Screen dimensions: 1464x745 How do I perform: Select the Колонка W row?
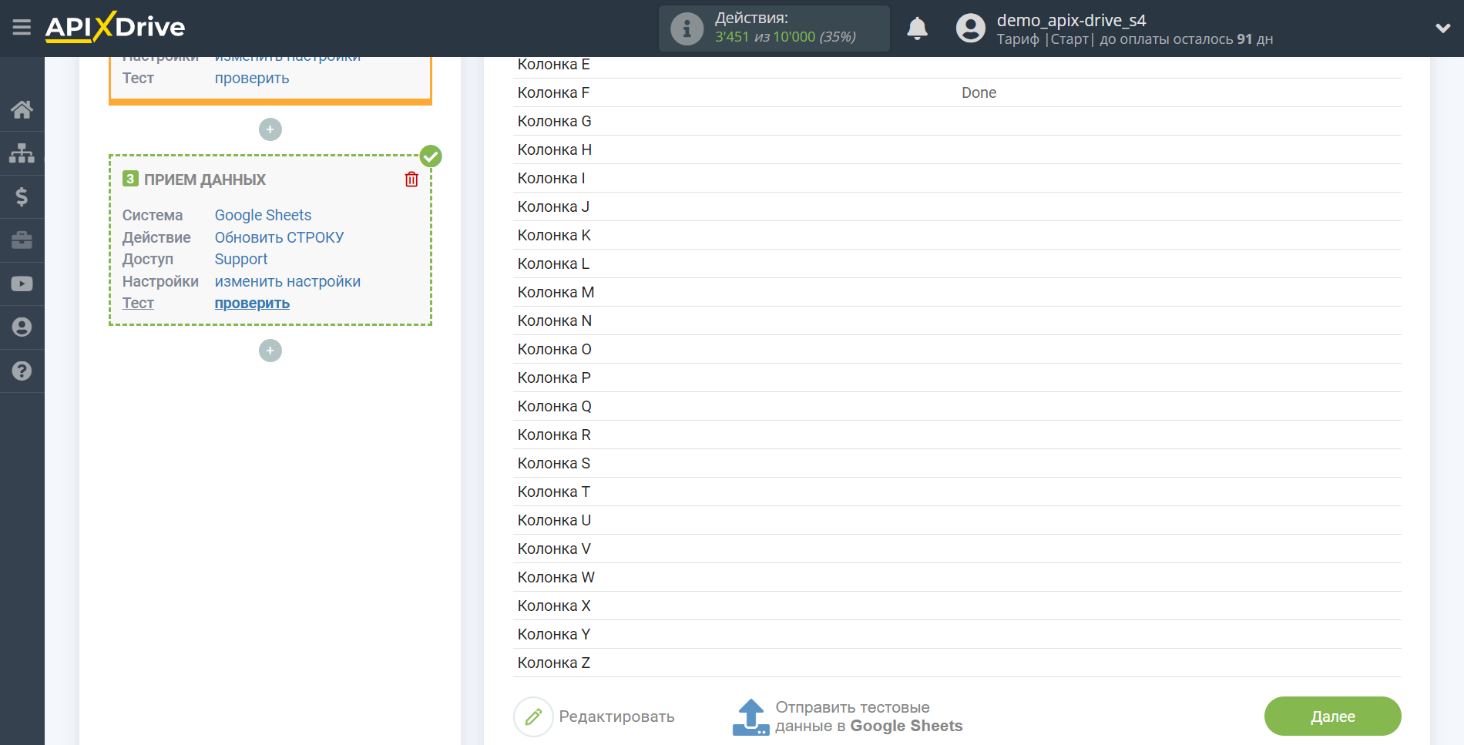pyautogui.click(x=957, y=577)
